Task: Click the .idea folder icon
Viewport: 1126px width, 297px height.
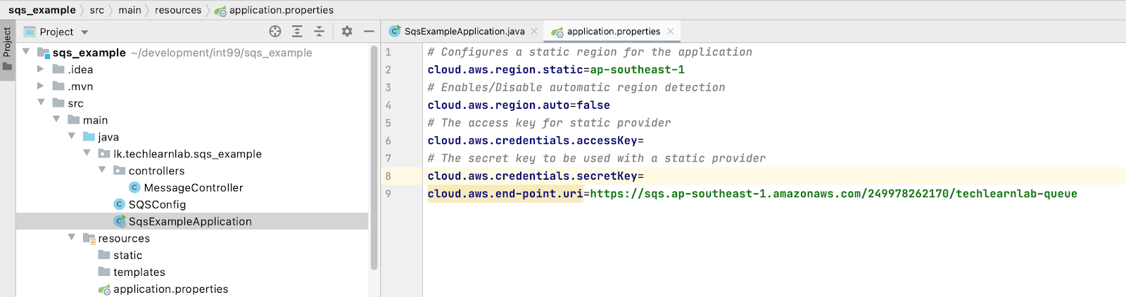Action: click(x=59, y=69)
